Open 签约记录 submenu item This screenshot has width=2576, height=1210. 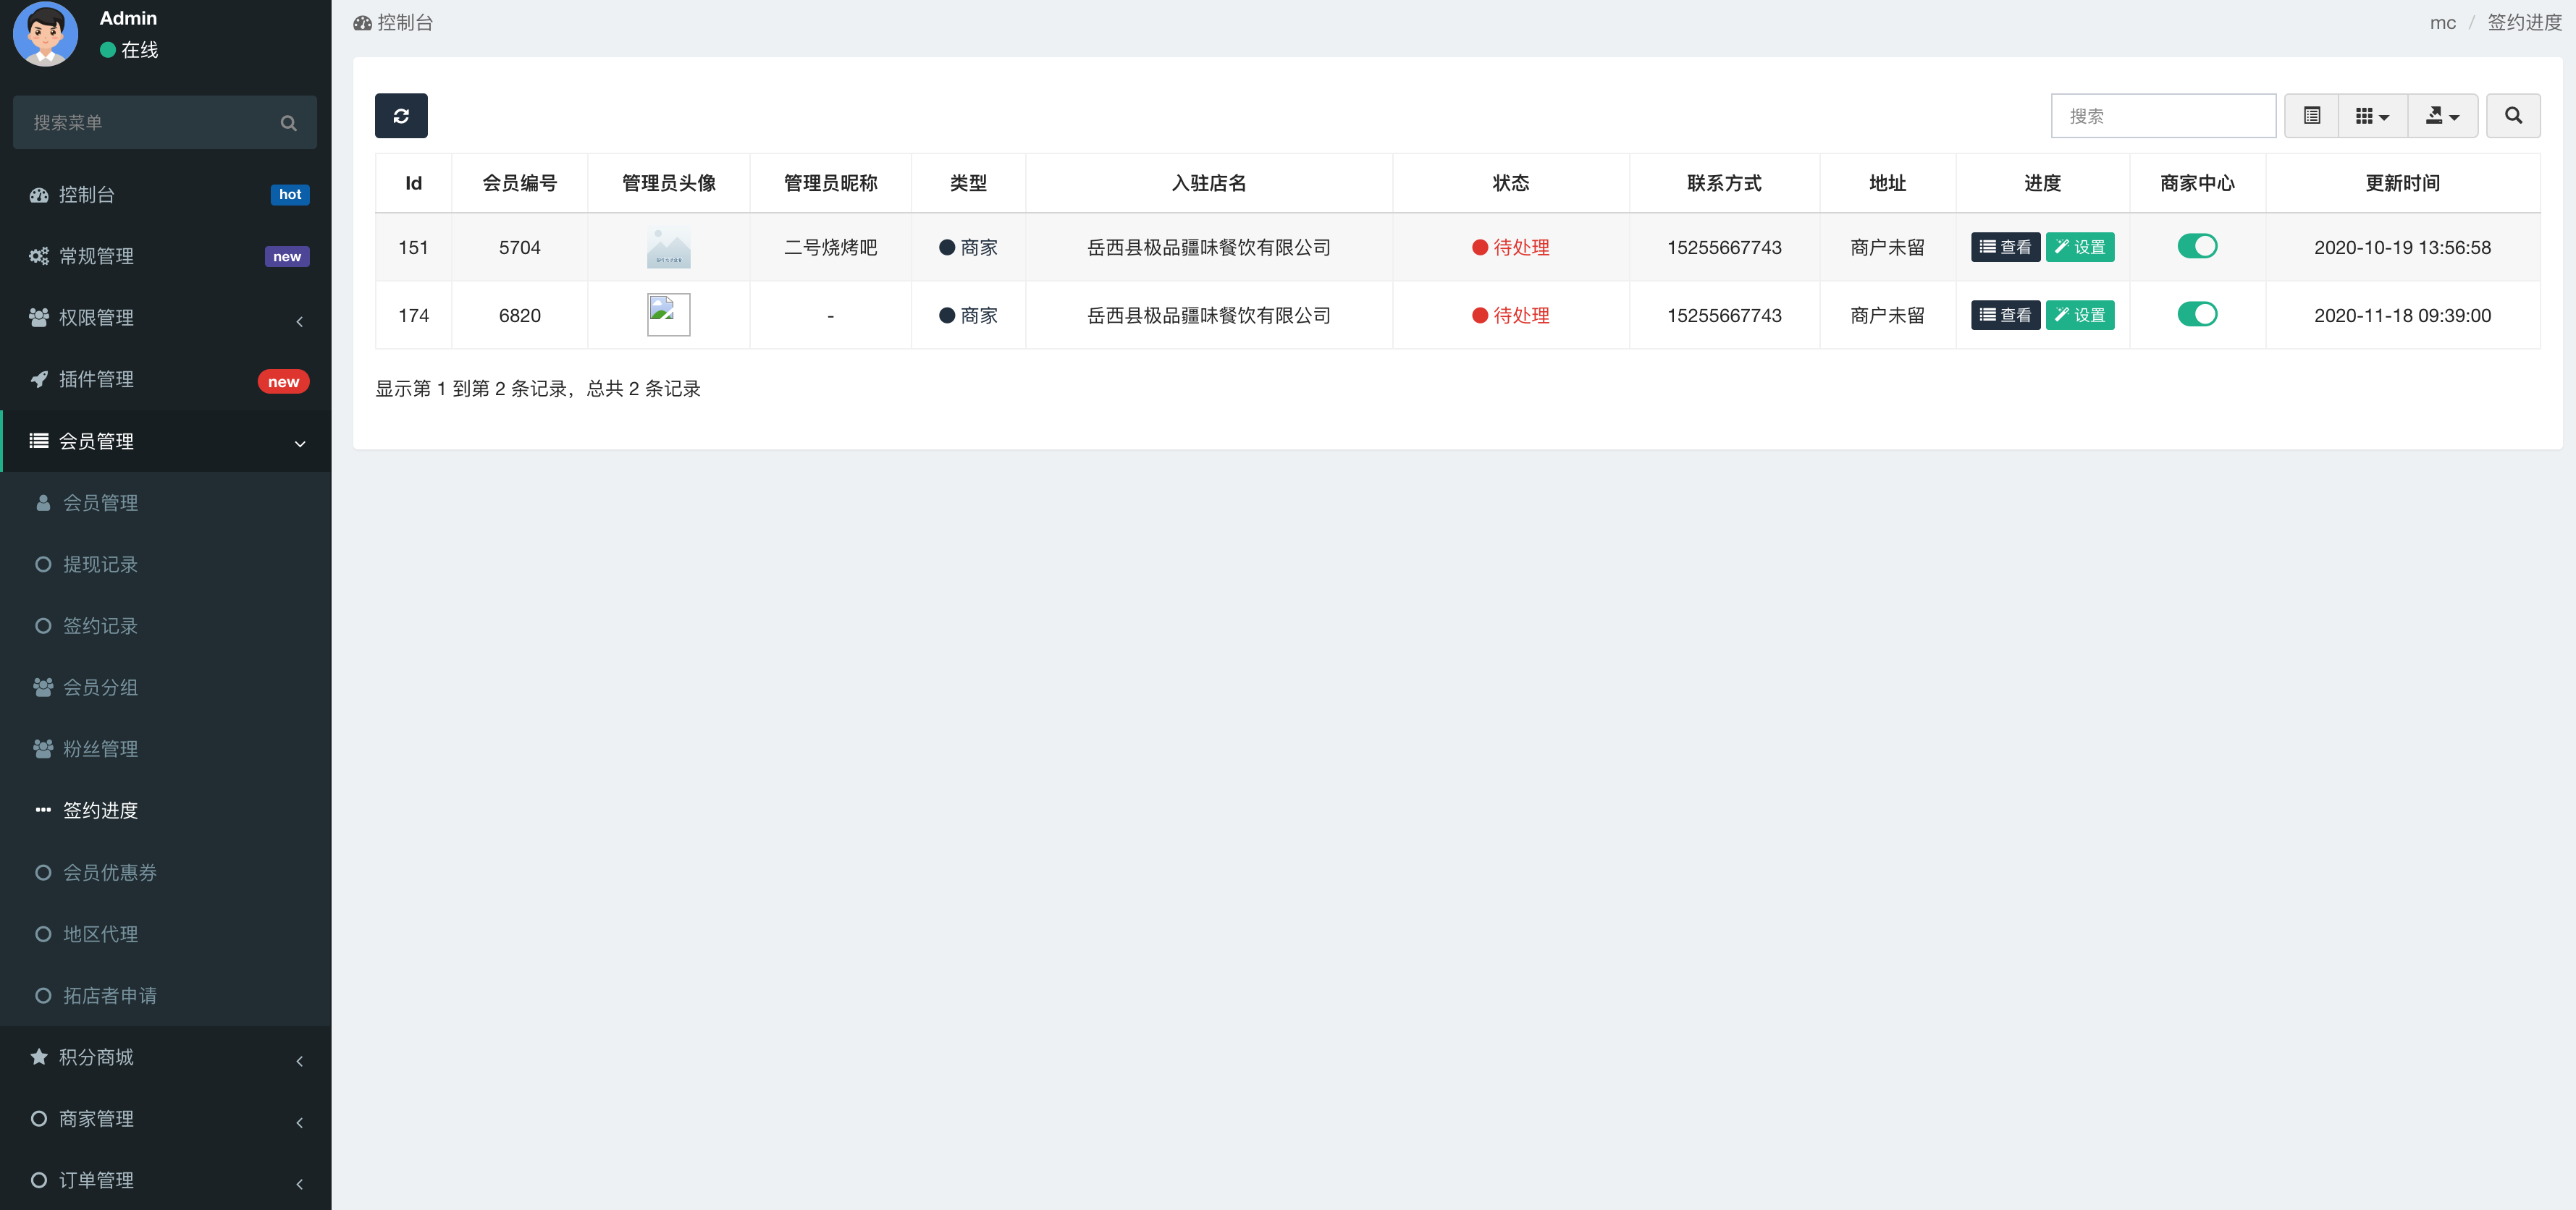click(x=165, y=627)
